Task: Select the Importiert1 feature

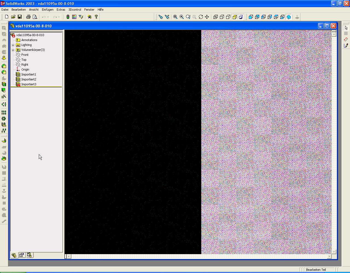Action: (28, 74)
